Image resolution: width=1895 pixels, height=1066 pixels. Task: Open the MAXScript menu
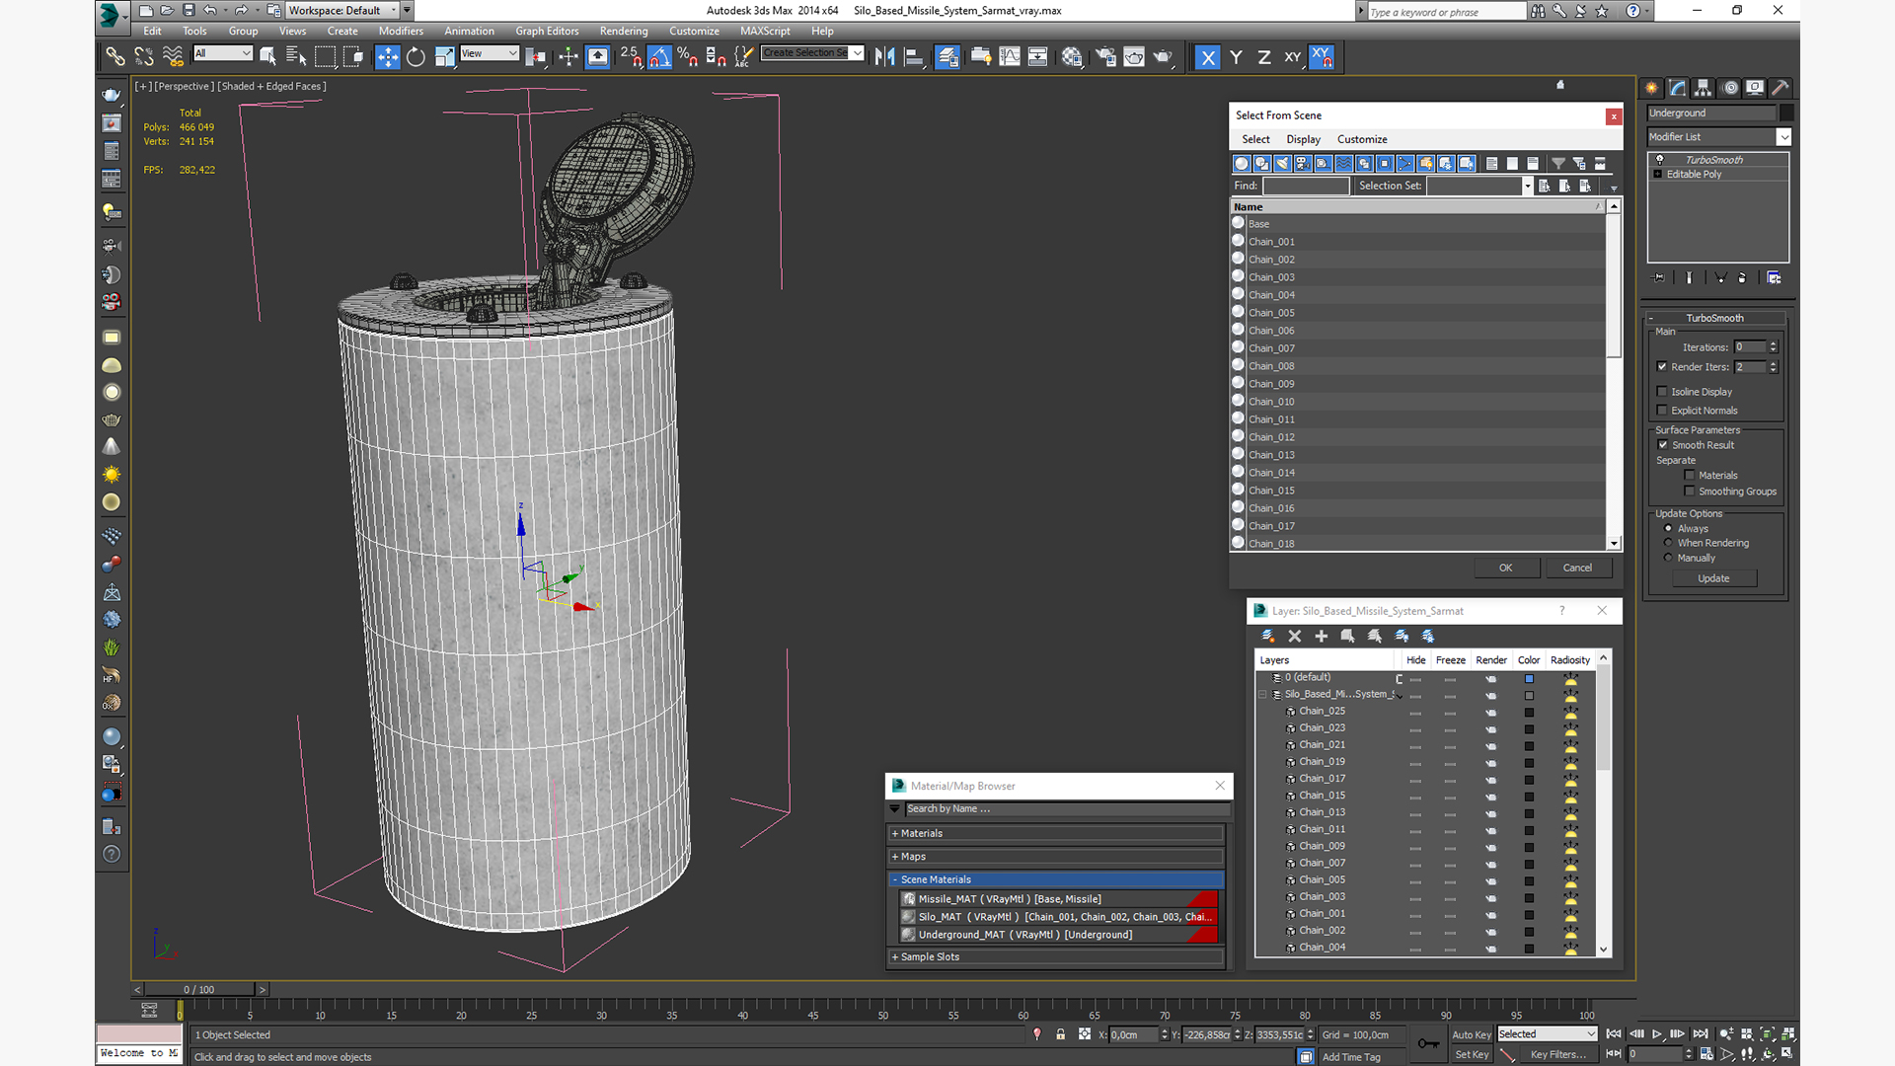(765, 31)
